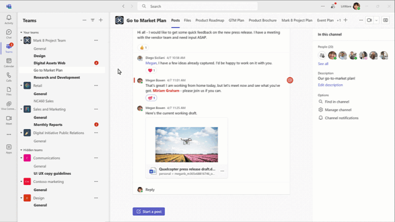Open the people notification icon in the title bar
The height and width of the screenshot is (222, 395).
click(x=333, y=6)
